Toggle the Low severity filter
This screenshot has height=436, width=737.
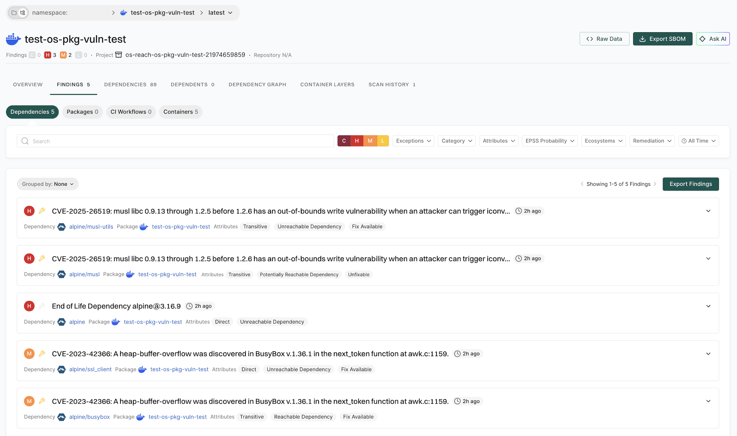click(383, 141)
